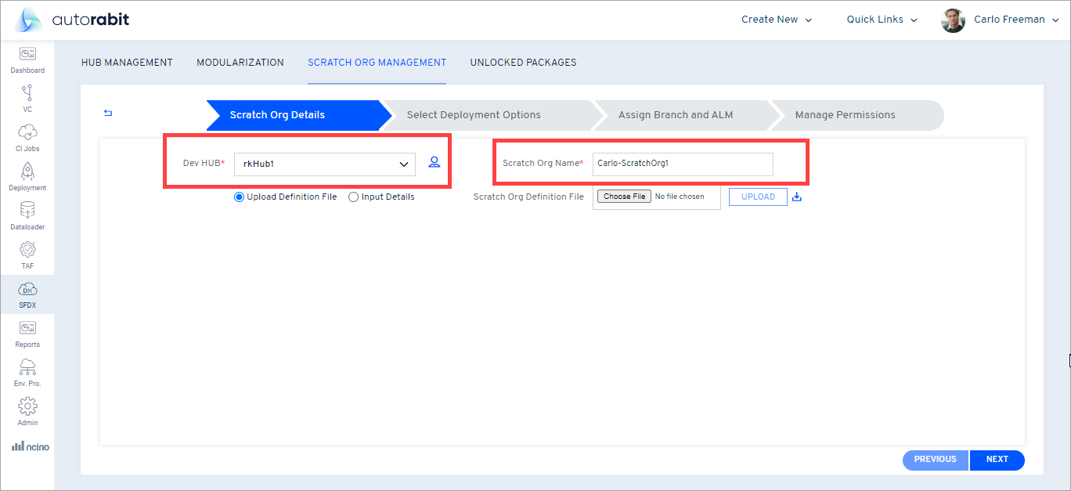
Task: Select the Upload Definition File radio option
Action: [x=240, y=197]
